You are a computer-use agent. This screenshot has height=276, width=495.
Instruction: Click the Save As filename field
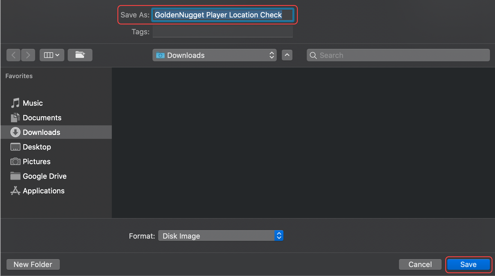(x=223, y=15)
